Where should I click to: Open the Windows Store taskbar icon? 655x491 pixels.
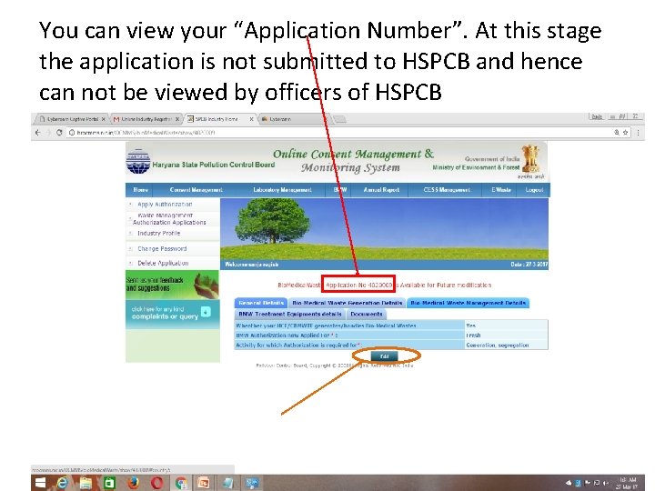[109, 483]
